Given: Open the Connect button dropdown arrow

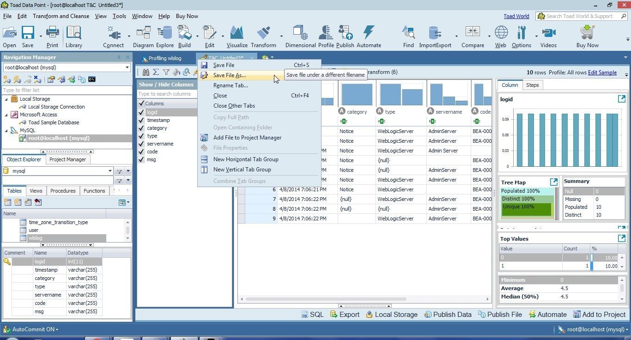Looking at the screenshot, I should tap(129, 36).
